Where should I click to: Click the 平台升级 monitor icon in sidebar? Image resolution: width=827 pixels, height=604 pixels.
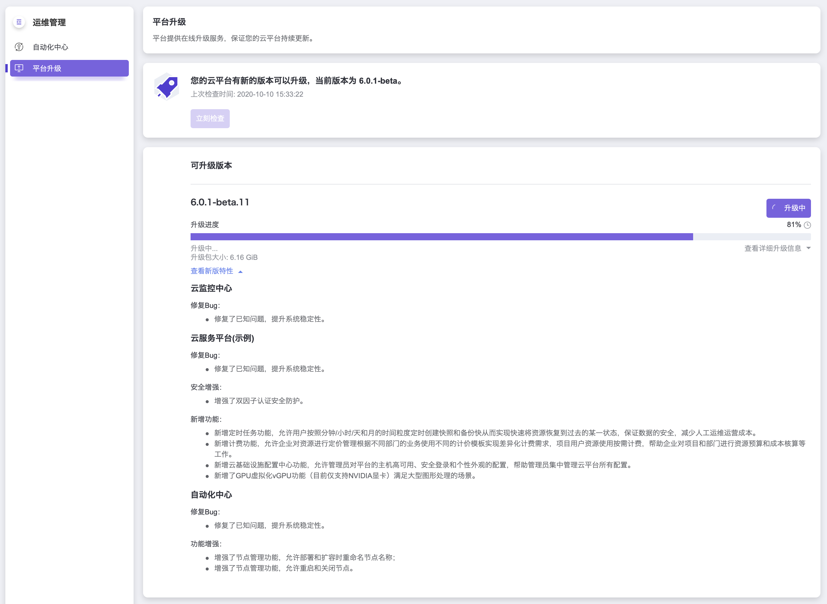[19, 68]
